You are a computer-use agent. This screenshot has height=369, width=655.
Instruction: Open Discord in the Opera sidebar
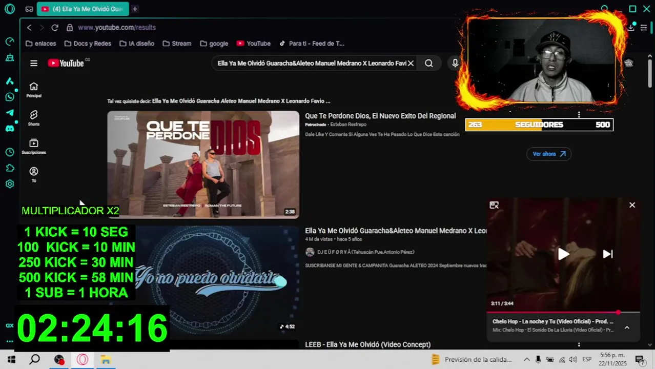pos(10,129)
